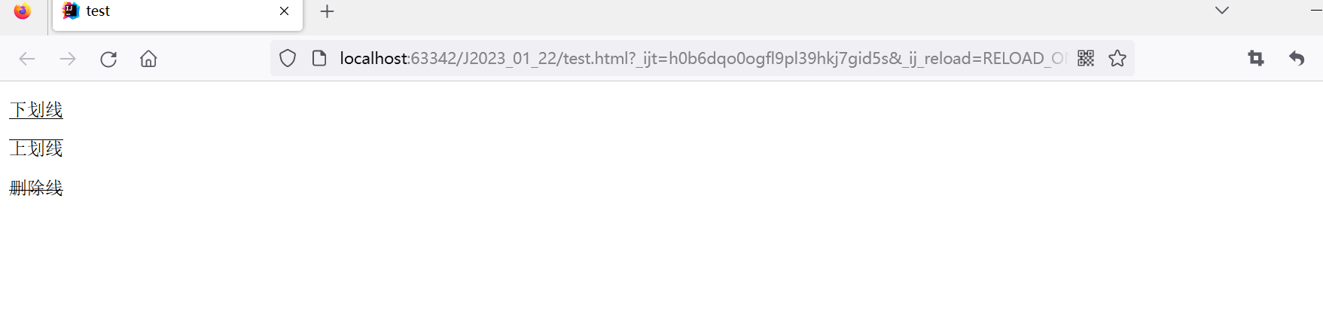This screenshot has height=324, width=1323.
Task: Show site information via the page icon
Action: [319, 58]
